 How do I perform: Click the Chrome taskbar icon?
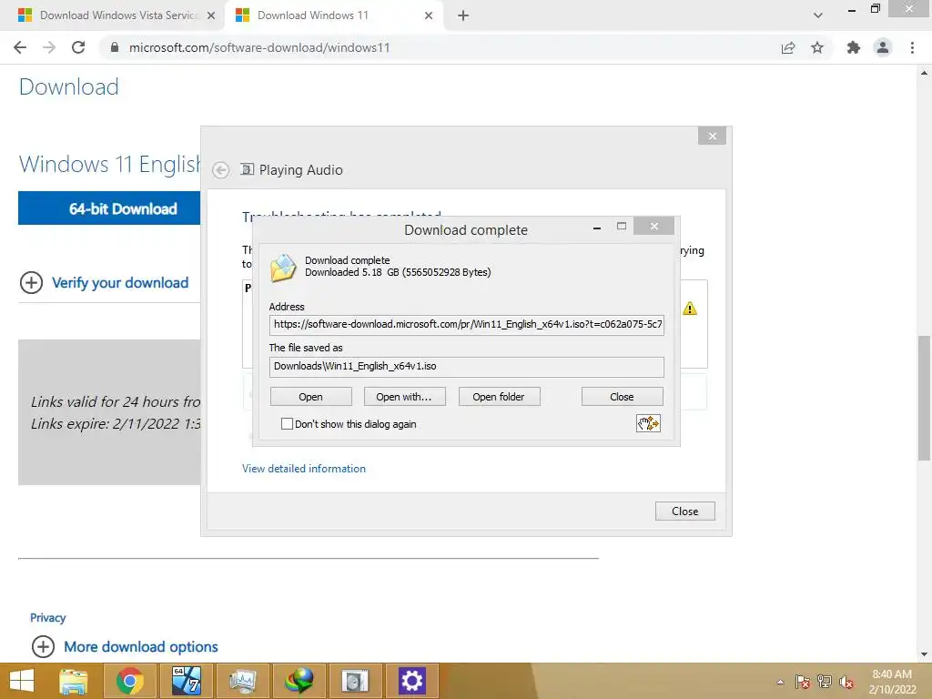tap(129, 681)
